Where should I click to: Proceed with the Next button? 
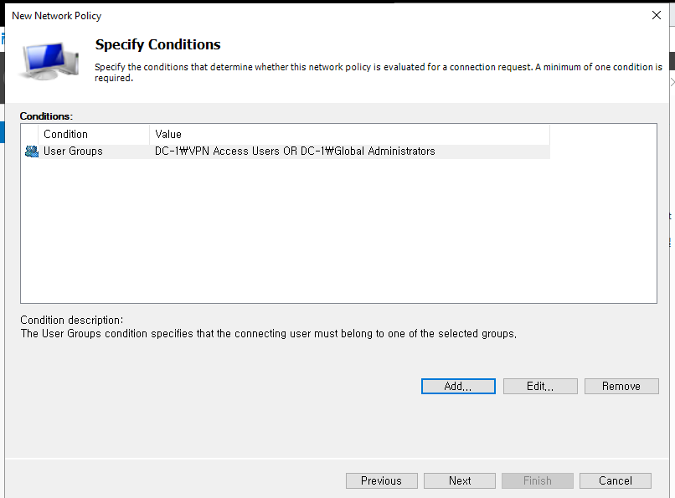pyautogui.click(x=459, y=480)
